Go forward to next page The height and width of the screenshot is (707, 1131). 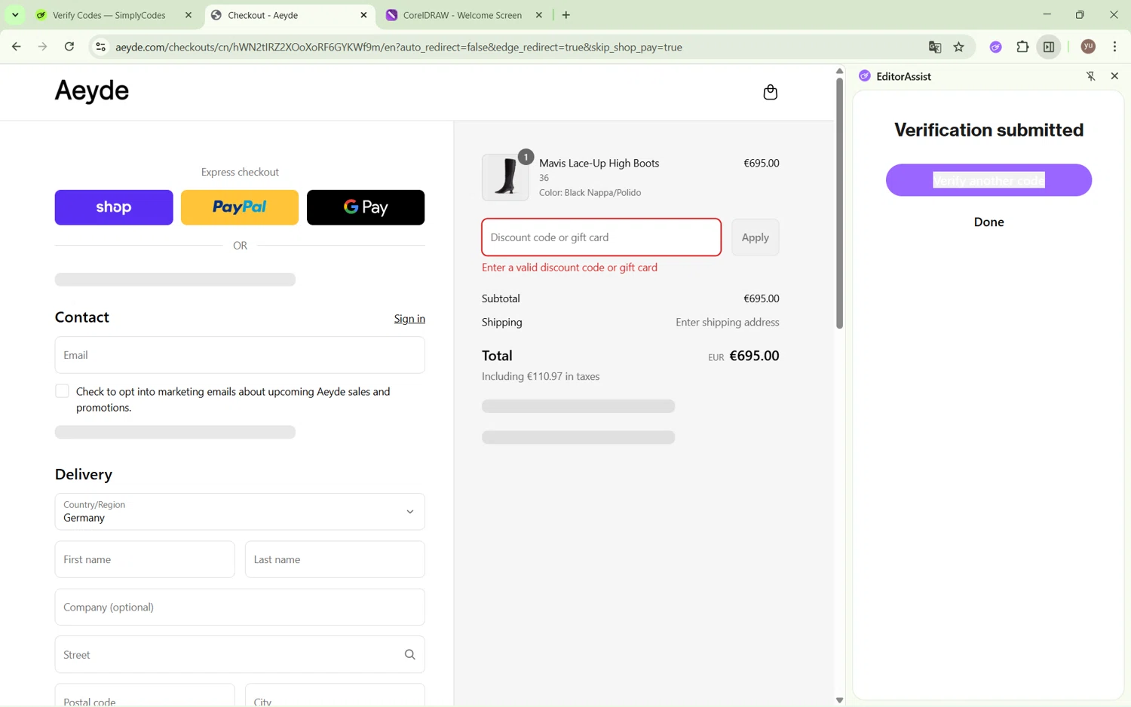click(42, 47)
